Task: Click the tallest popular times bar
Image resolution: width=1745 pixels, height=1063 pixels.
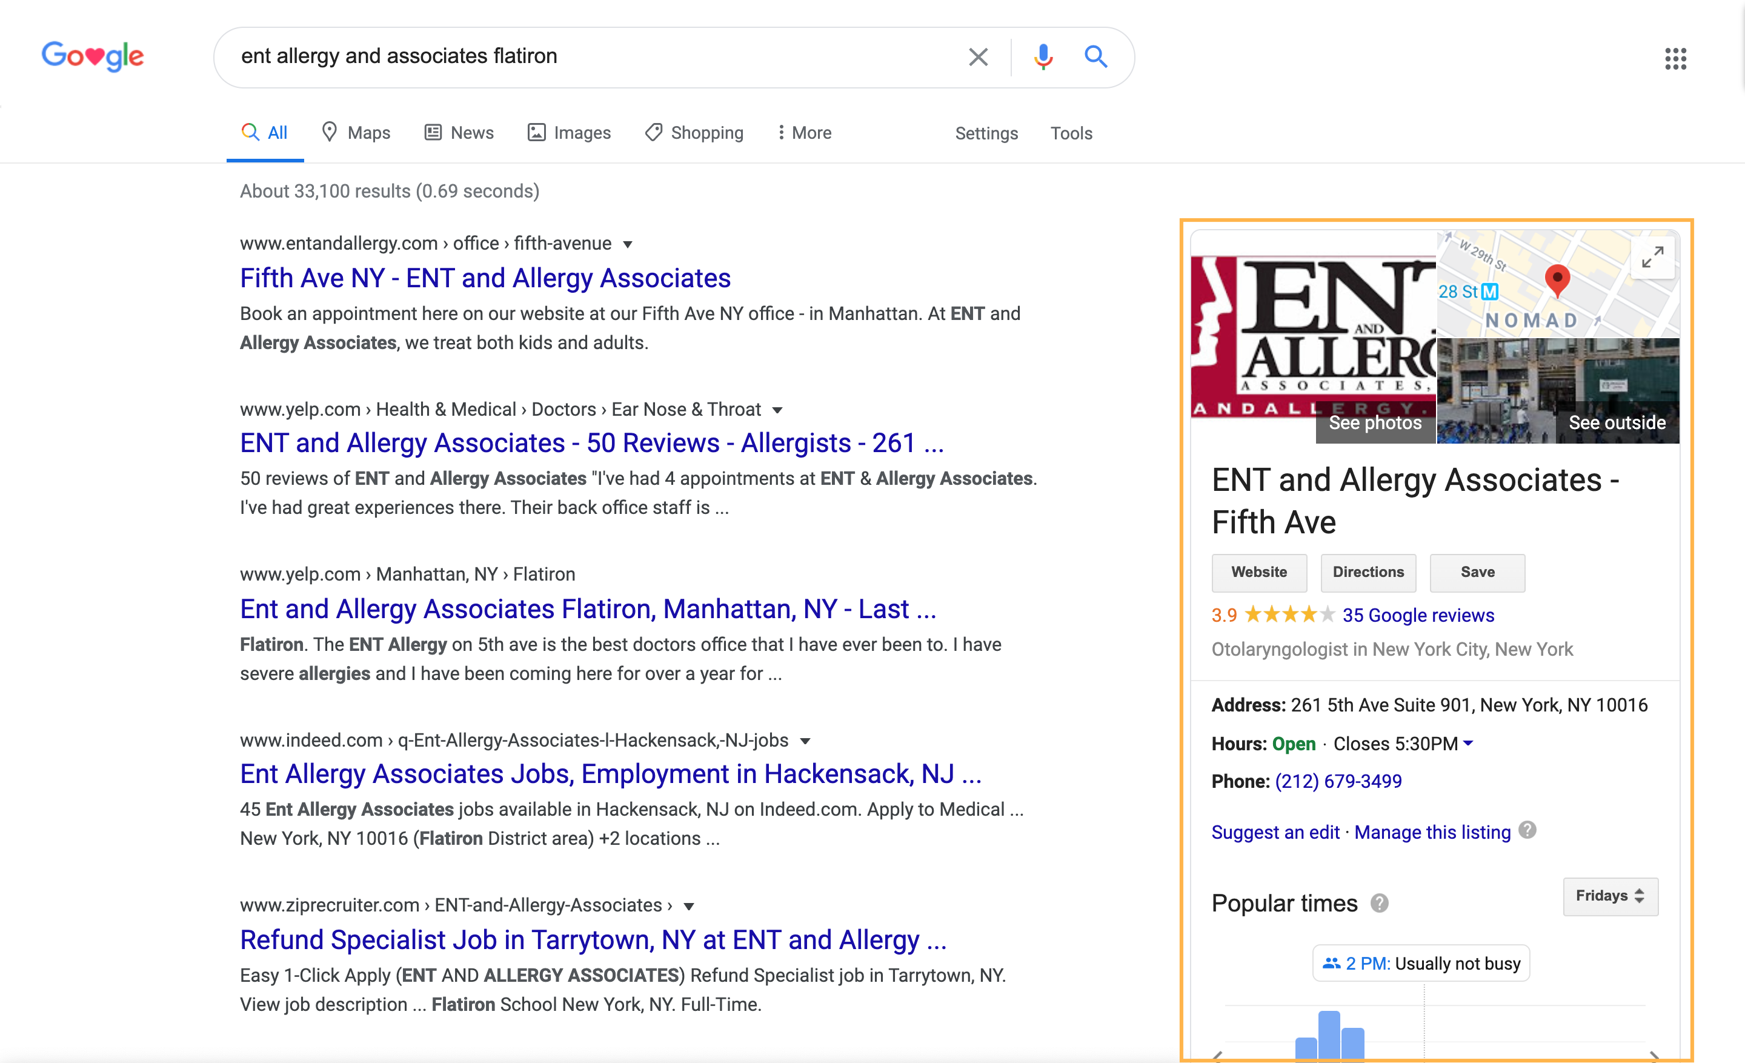Action: click(x=1329, y=1035)
